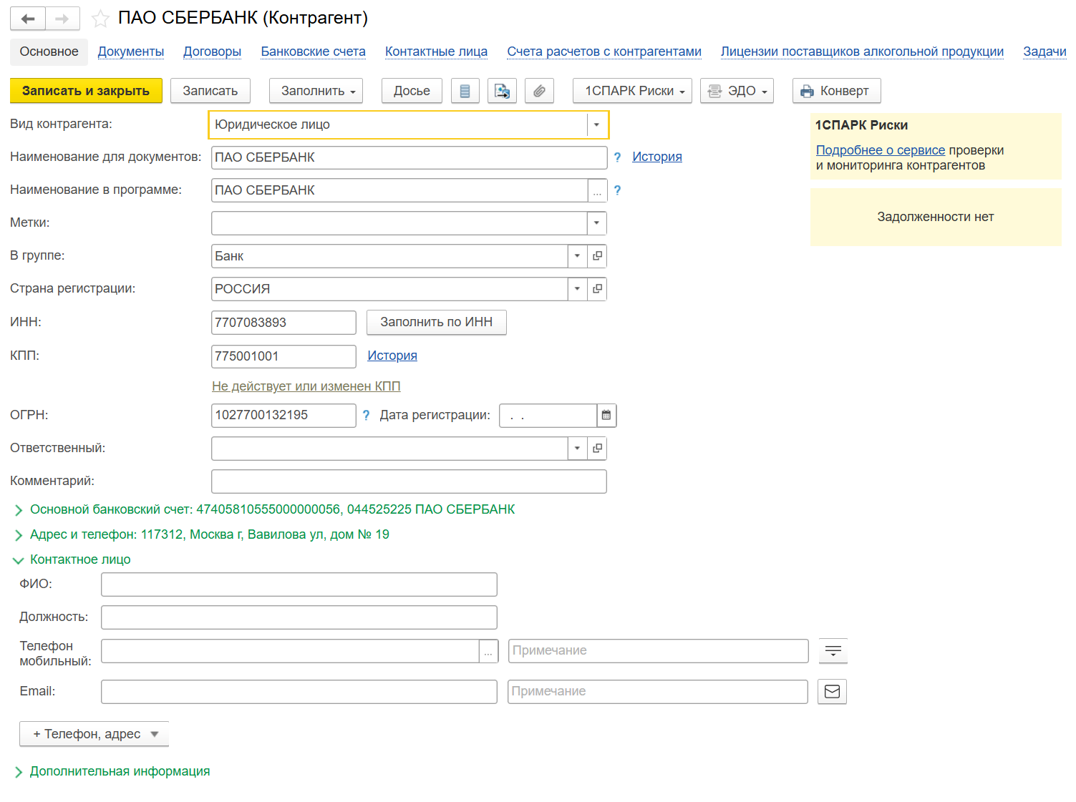This screenshot has width=1076, height=802.
Task: Click Наименование для документов field
Action: point(409,157)
